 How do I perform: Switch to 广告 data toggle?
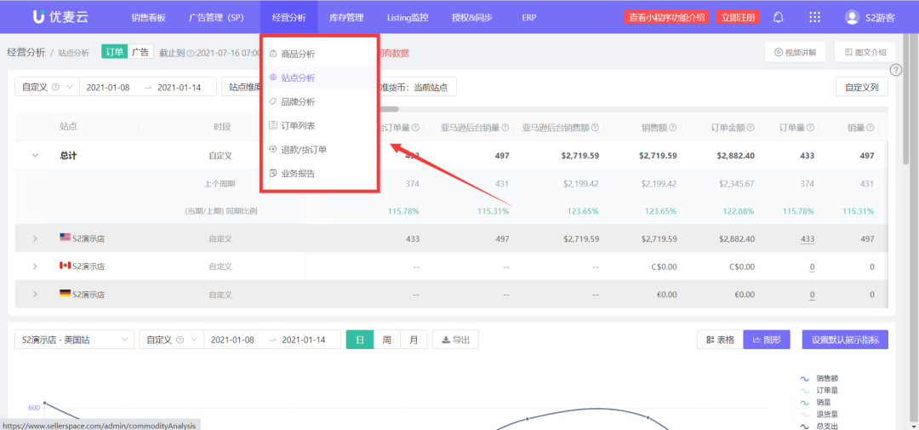(x=140, y=53)
